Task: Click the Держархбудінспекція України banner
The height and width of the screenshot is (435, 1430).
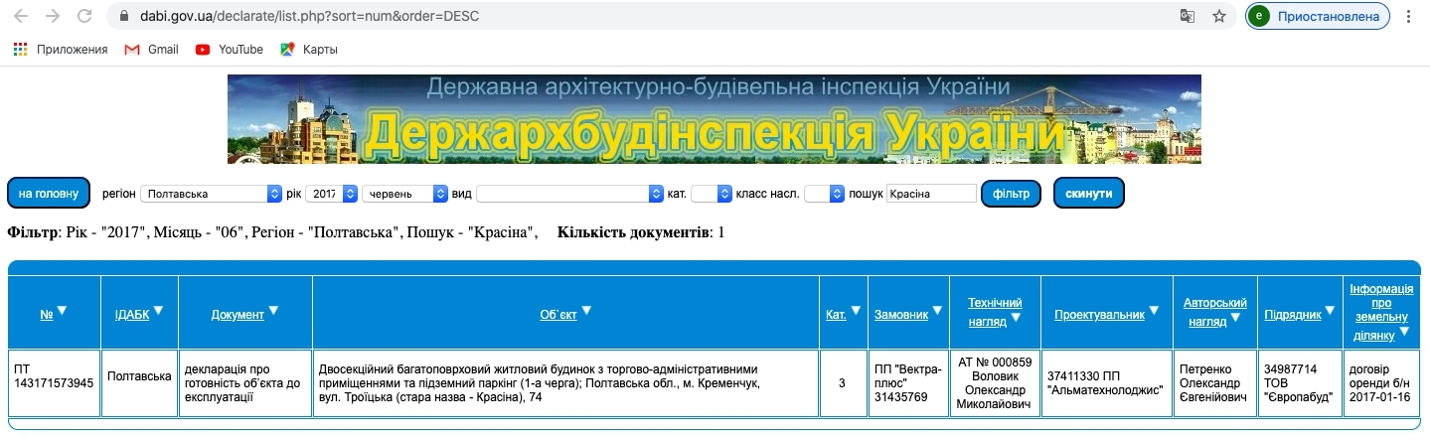Action: tap(714, 119)
